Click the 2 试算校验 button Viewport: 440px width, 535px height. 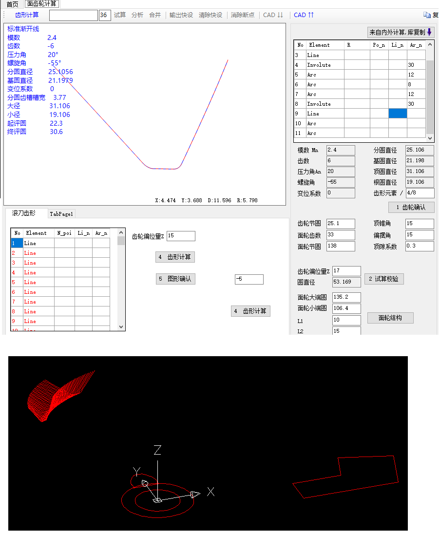click(x=384, y=279)
